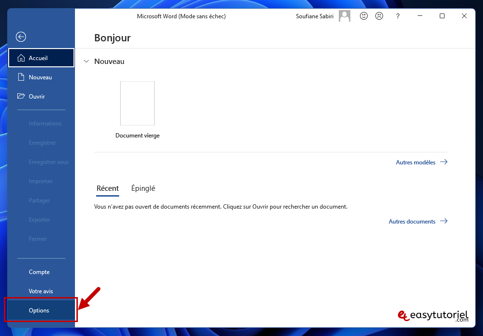
Task: Click the disabled Partager item
Action: pos(39,200)
